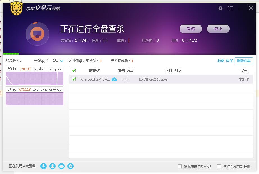Click the E:\Office2003.exe file path
This screenshot has width=259, height=174.
coord(153,79)
